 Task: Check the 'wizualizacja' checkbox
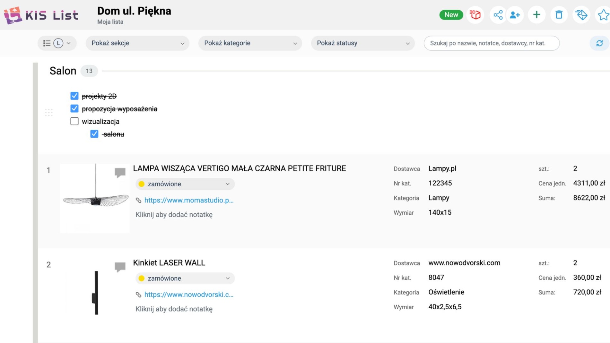pos(74,121)
